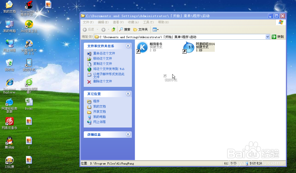The width and height of the screenshot is (296, 173).
Task: Open the 搜索 search pane
Action: 125,30
